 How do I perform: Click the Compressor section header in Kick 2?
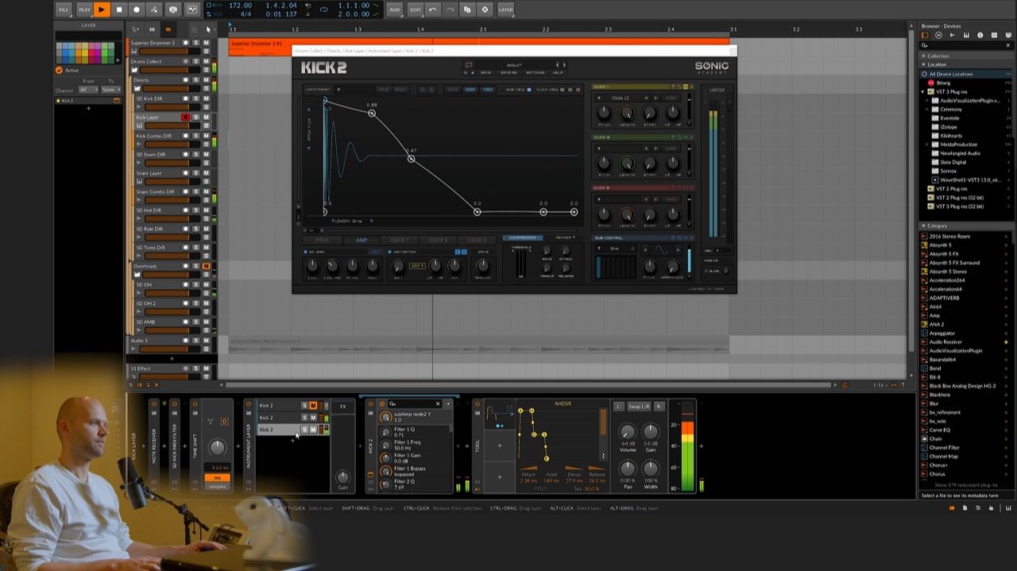[521, 237]
